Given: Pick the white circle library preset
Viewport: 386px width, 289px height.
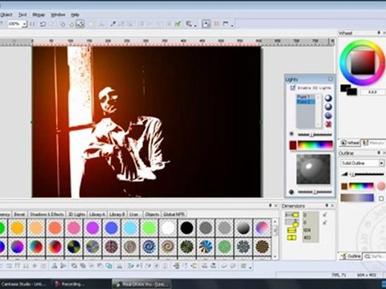Looking at the screenshot, I should pyautogui.click(x=168, y=228).
